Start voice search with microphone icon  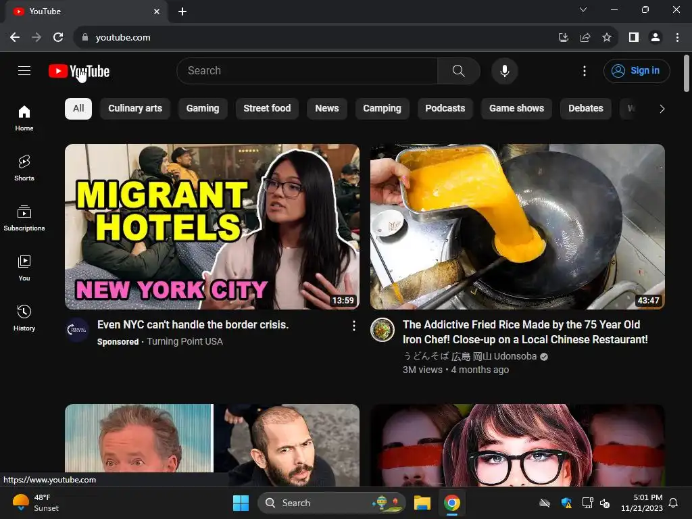point(504,70)
